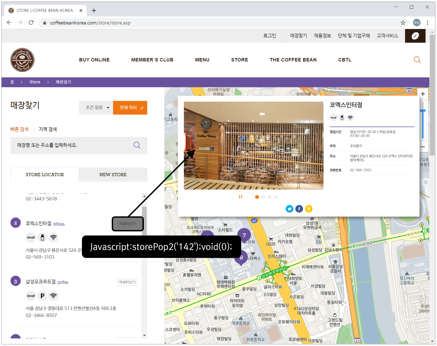Zoom out the map with minus button
Screen dimensions: 437x346
pyautogui.click(x=423, y=147)
